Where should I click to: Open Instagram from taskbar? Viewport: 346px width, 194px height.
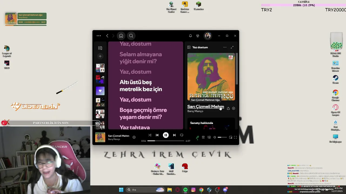[193, 190]
